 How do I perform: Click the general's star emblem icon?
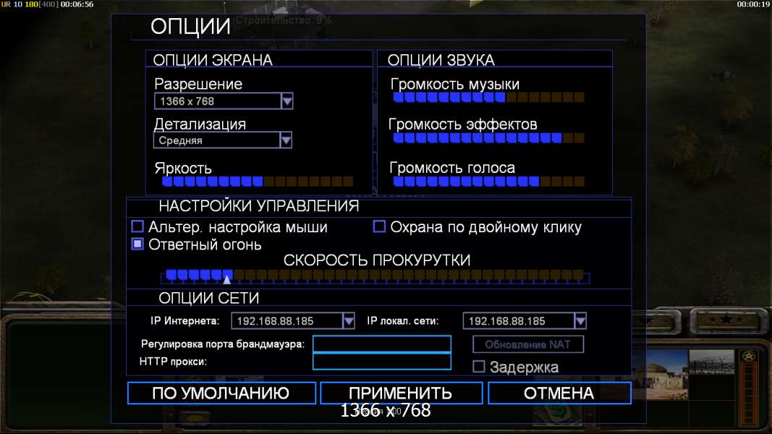[749, 357]
